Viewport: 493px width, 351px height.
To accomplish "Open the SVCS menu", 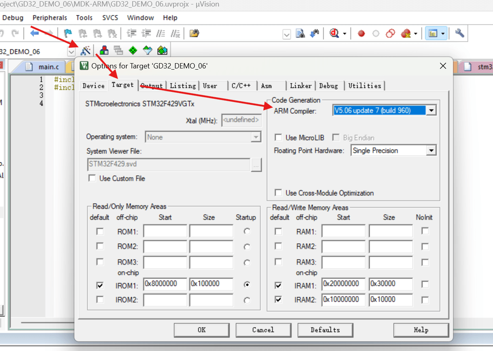I will pos(110,18).
